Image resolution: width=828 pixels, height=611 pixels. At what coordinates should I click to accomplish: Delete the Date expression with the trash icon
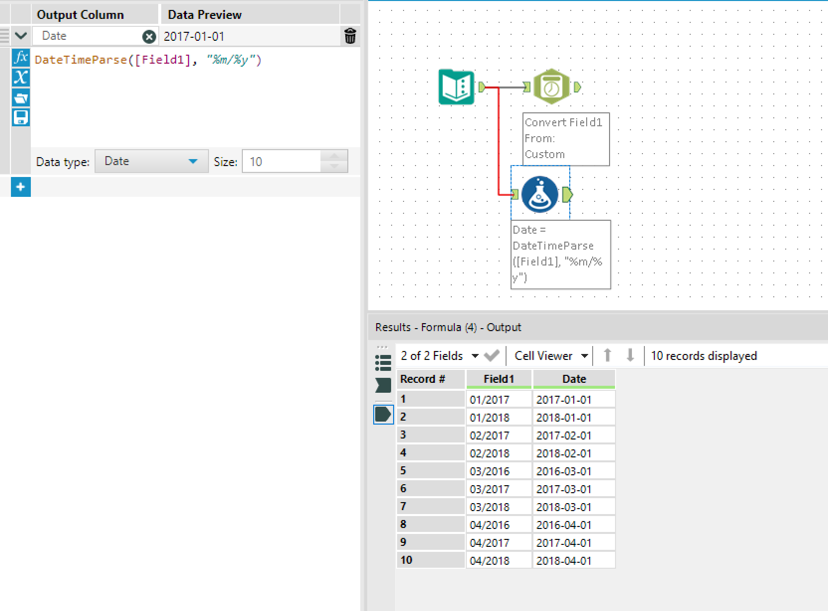pos(351,35)
